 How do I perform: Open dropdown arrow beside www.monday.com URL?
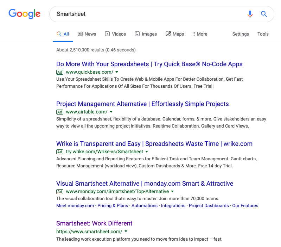(172, 192)
